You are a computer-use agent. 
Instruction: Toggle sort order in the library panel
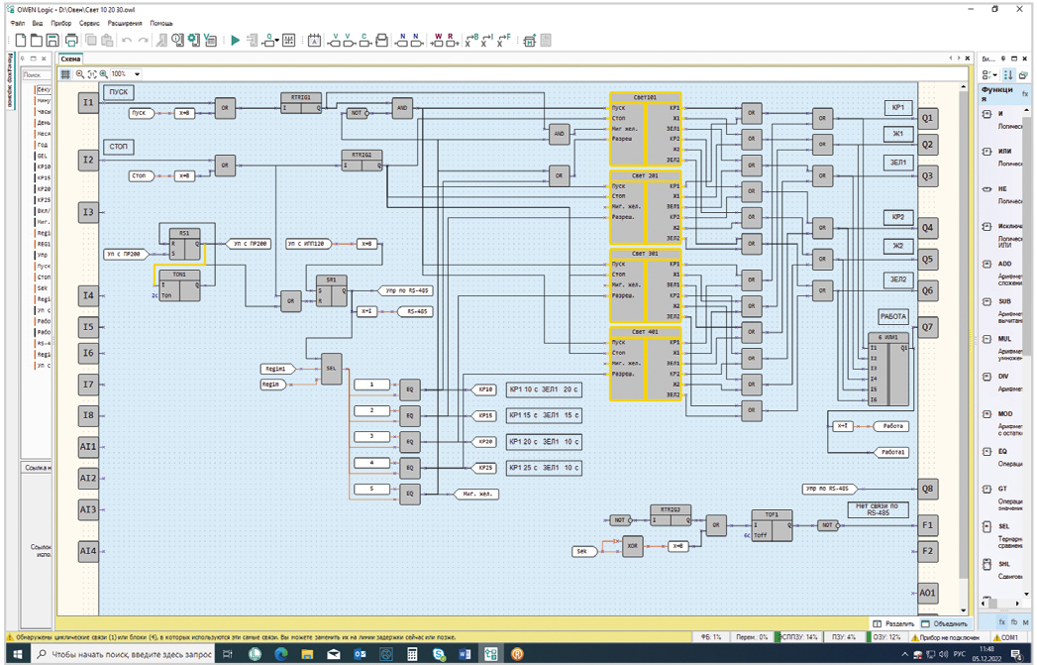coord(1008,75)
